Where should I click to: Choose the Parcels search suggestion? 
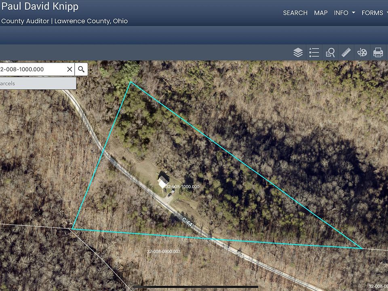point(38,83)
